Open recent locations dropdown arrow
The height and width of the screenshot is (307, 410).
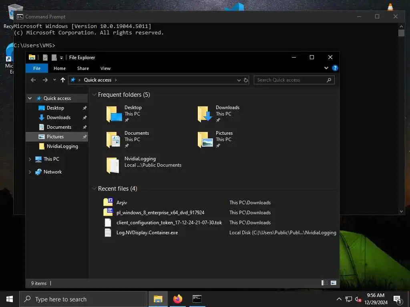(54, 80)
